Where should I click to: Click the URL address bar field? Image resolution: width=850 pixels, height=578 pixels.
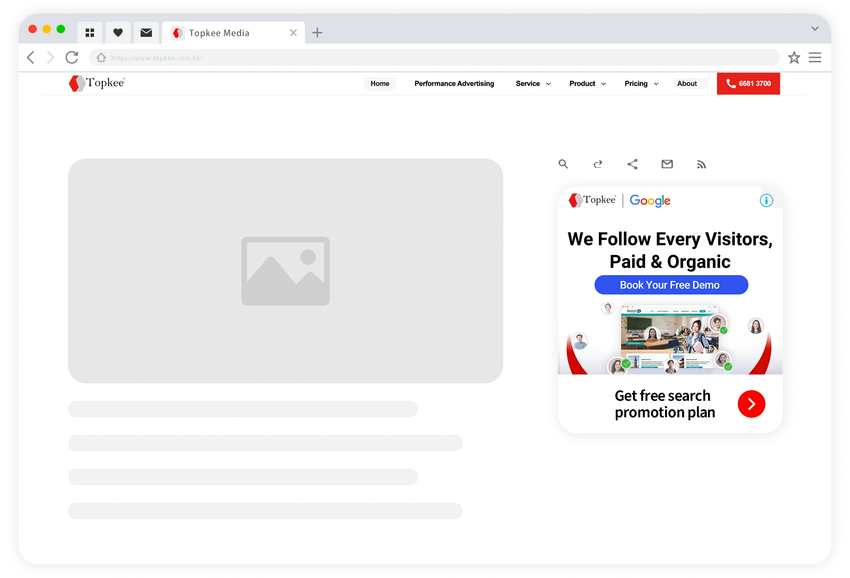pyautogui.click(x=433, y=57)
